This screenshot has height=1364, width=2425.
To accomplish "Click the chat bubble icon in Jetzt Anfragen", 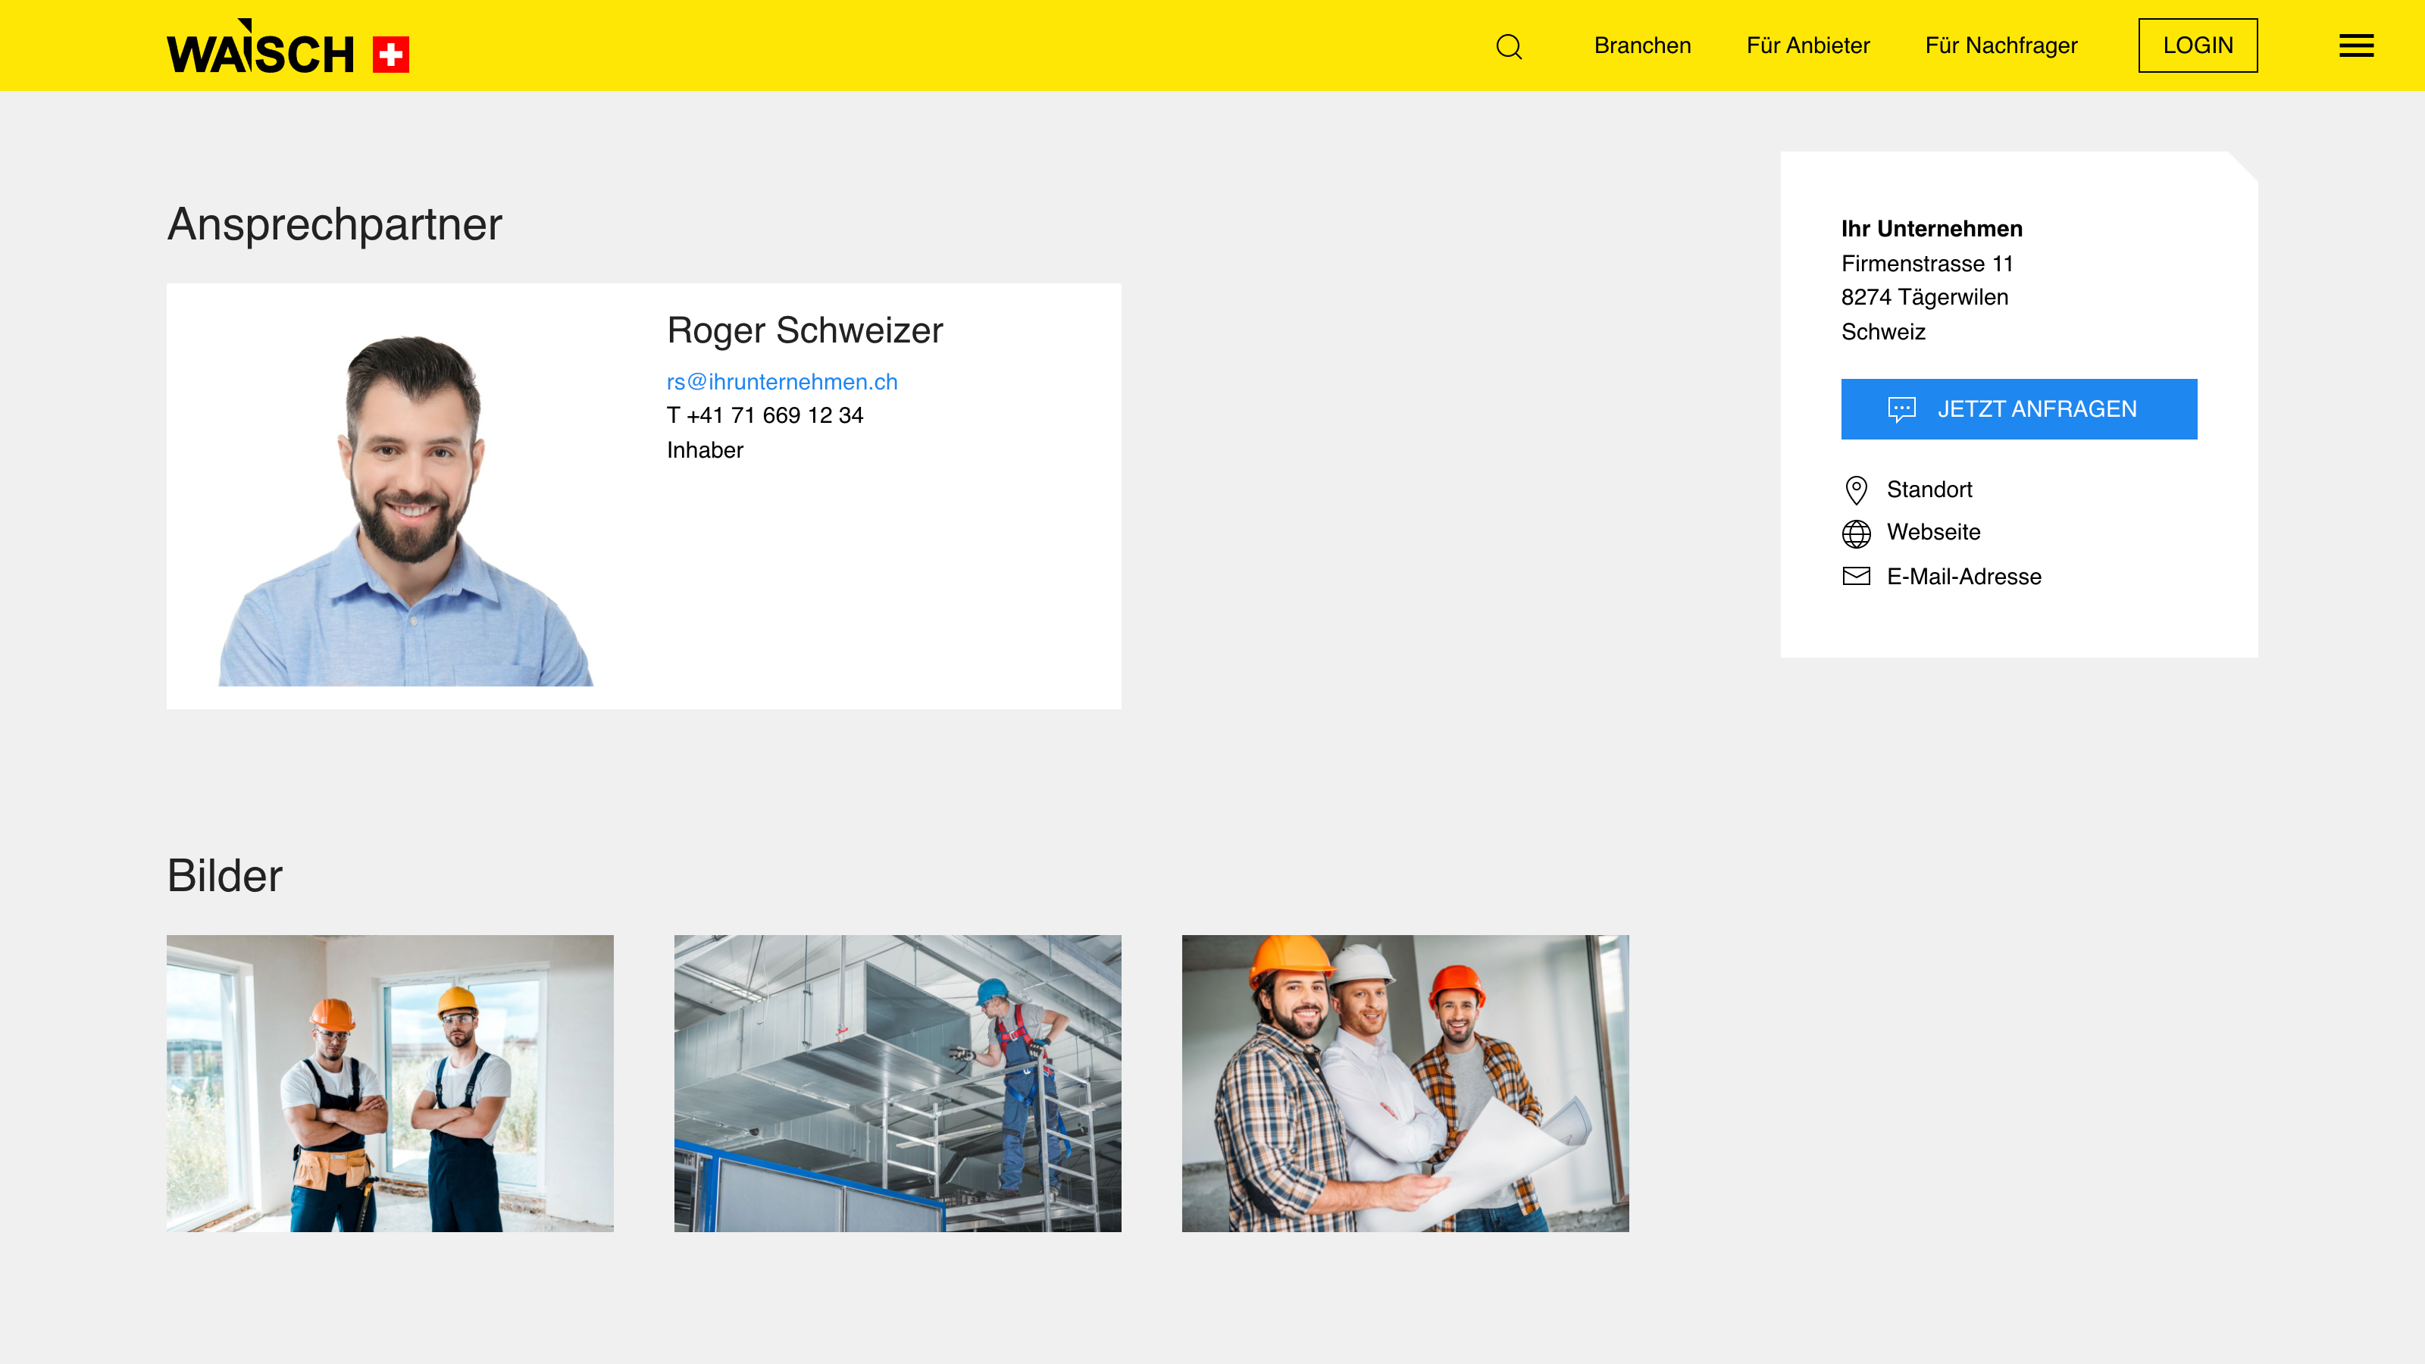I will point(1901,409).
